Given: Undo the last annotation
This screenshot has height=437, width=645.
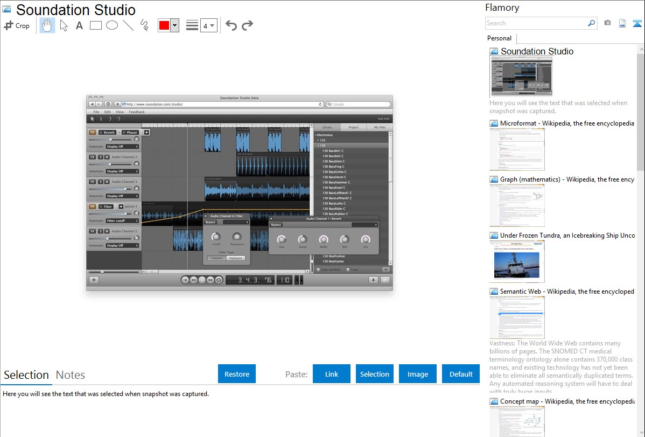Looking at the screenshot, I should click(x=231, y=25).
